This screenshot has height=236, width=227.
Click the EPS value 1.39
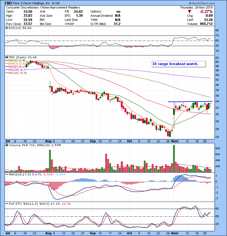coord(79,16)
